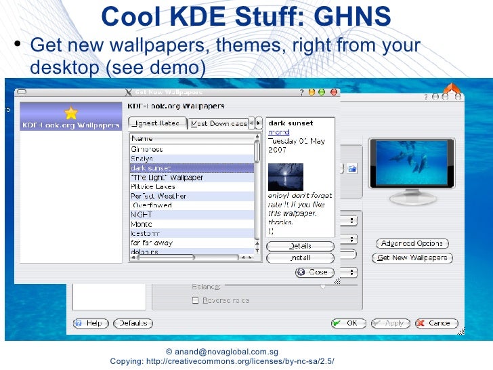The width and height of the screenshot is (493, 370).
Task: Pick the far far away wallpaper
Action: (192, 243)
